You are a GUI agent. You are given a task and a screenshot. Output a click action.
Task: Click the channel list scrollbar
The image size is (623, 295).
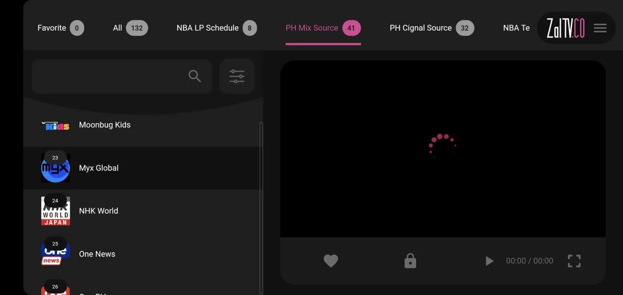pos(261,208)
